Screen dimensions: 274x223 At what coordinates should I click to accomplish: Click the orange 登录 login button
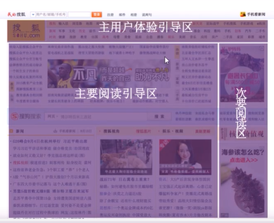tap(97, 14)
